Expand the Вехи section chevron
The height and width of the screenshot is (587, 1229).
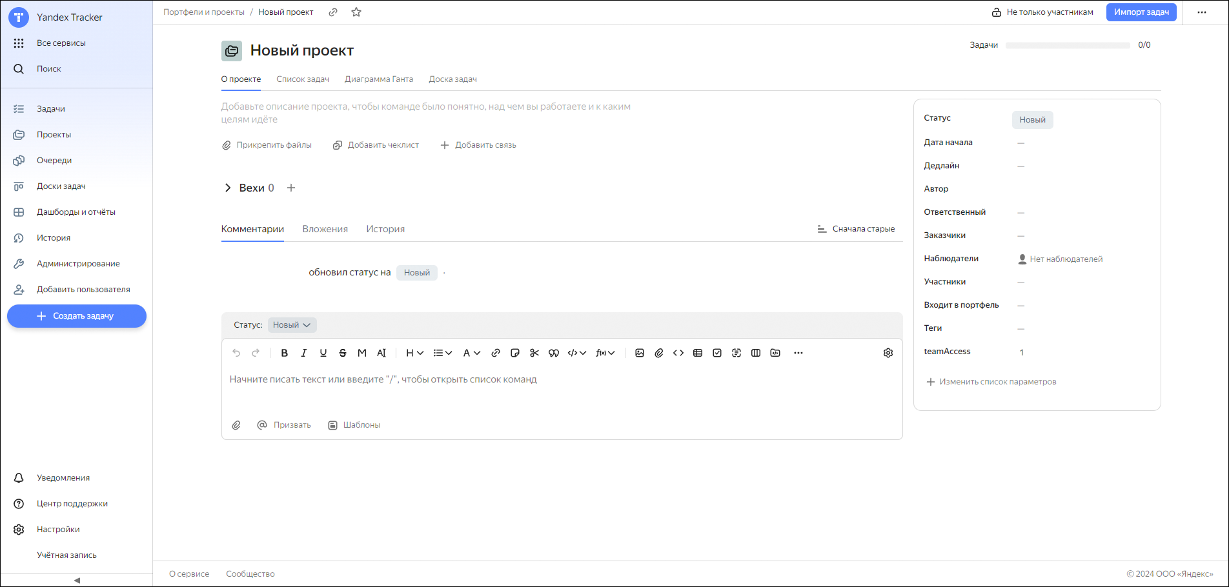(227, 188)
